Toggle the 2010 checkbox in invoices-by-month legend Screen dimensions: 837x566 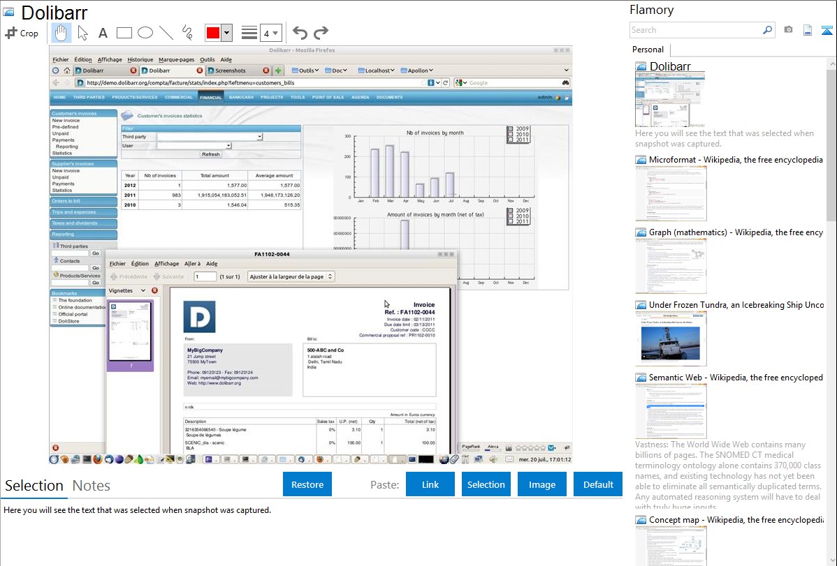(x=511, y=135)
